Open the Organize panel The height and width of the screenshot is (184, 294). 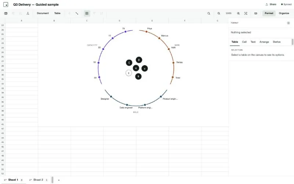284,13
